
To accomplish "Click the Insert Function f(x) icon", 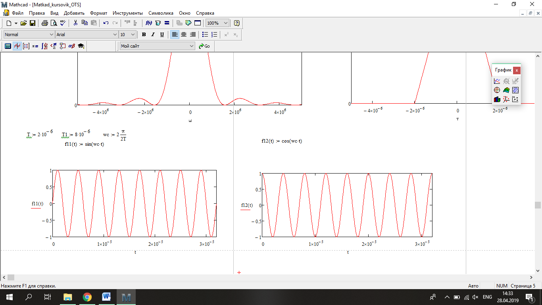I will point(149,23).
